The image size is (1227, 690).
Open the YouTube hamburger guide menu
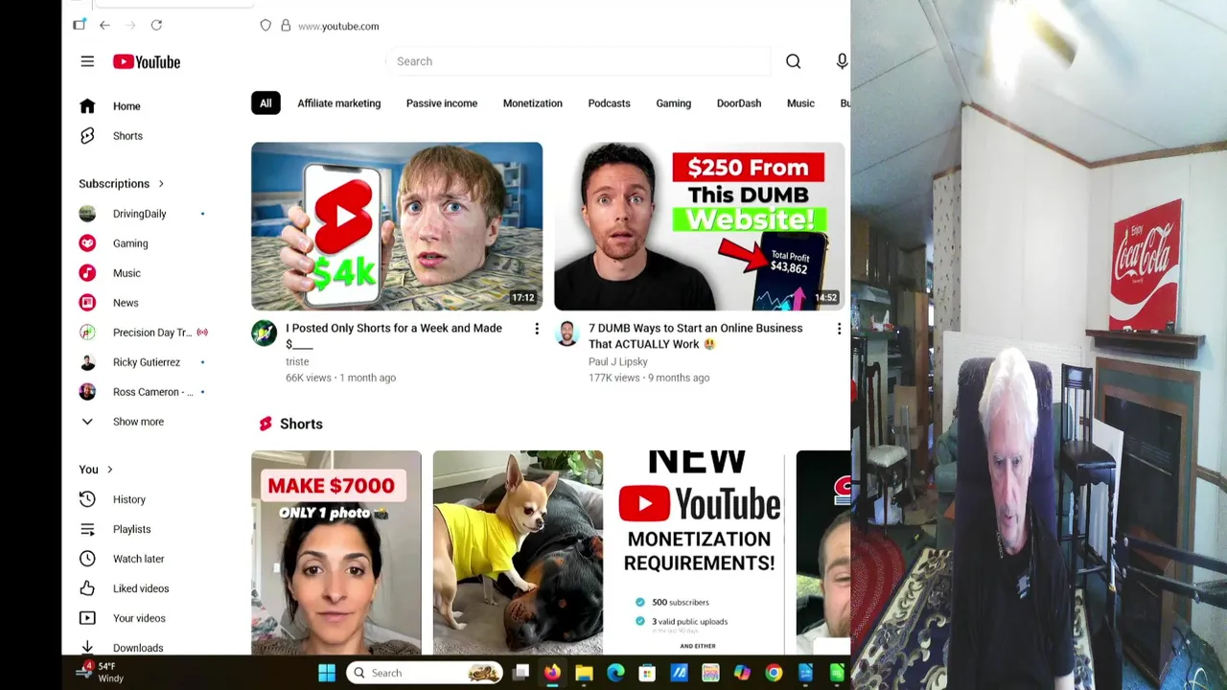click(x=87, y=61)
